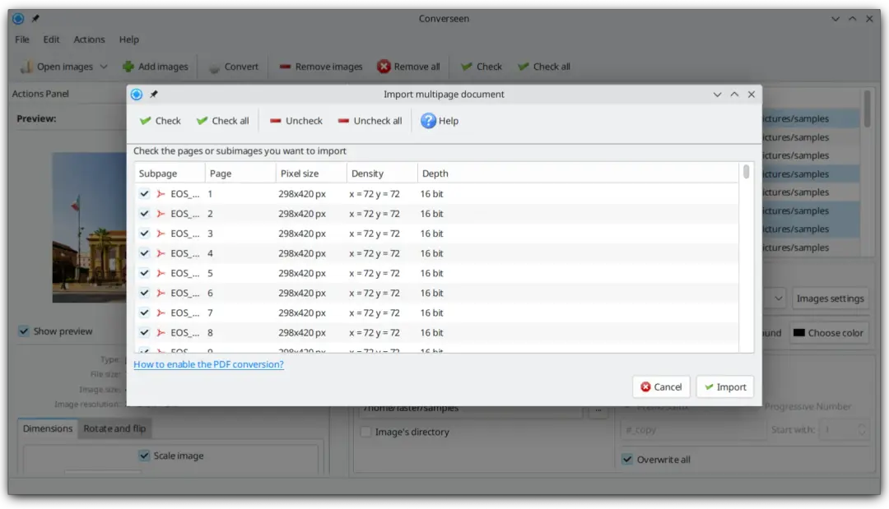Click the PDF icon on page 1 row
889x509 pixels.
click(x=161, y=194)
